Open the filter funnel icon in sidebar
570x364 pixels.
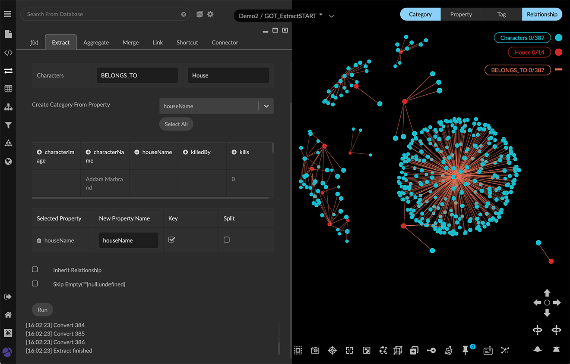pos(8,125)
